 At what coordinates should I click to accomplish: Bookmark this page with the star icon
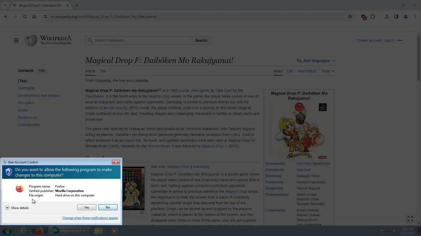point(350,17)
